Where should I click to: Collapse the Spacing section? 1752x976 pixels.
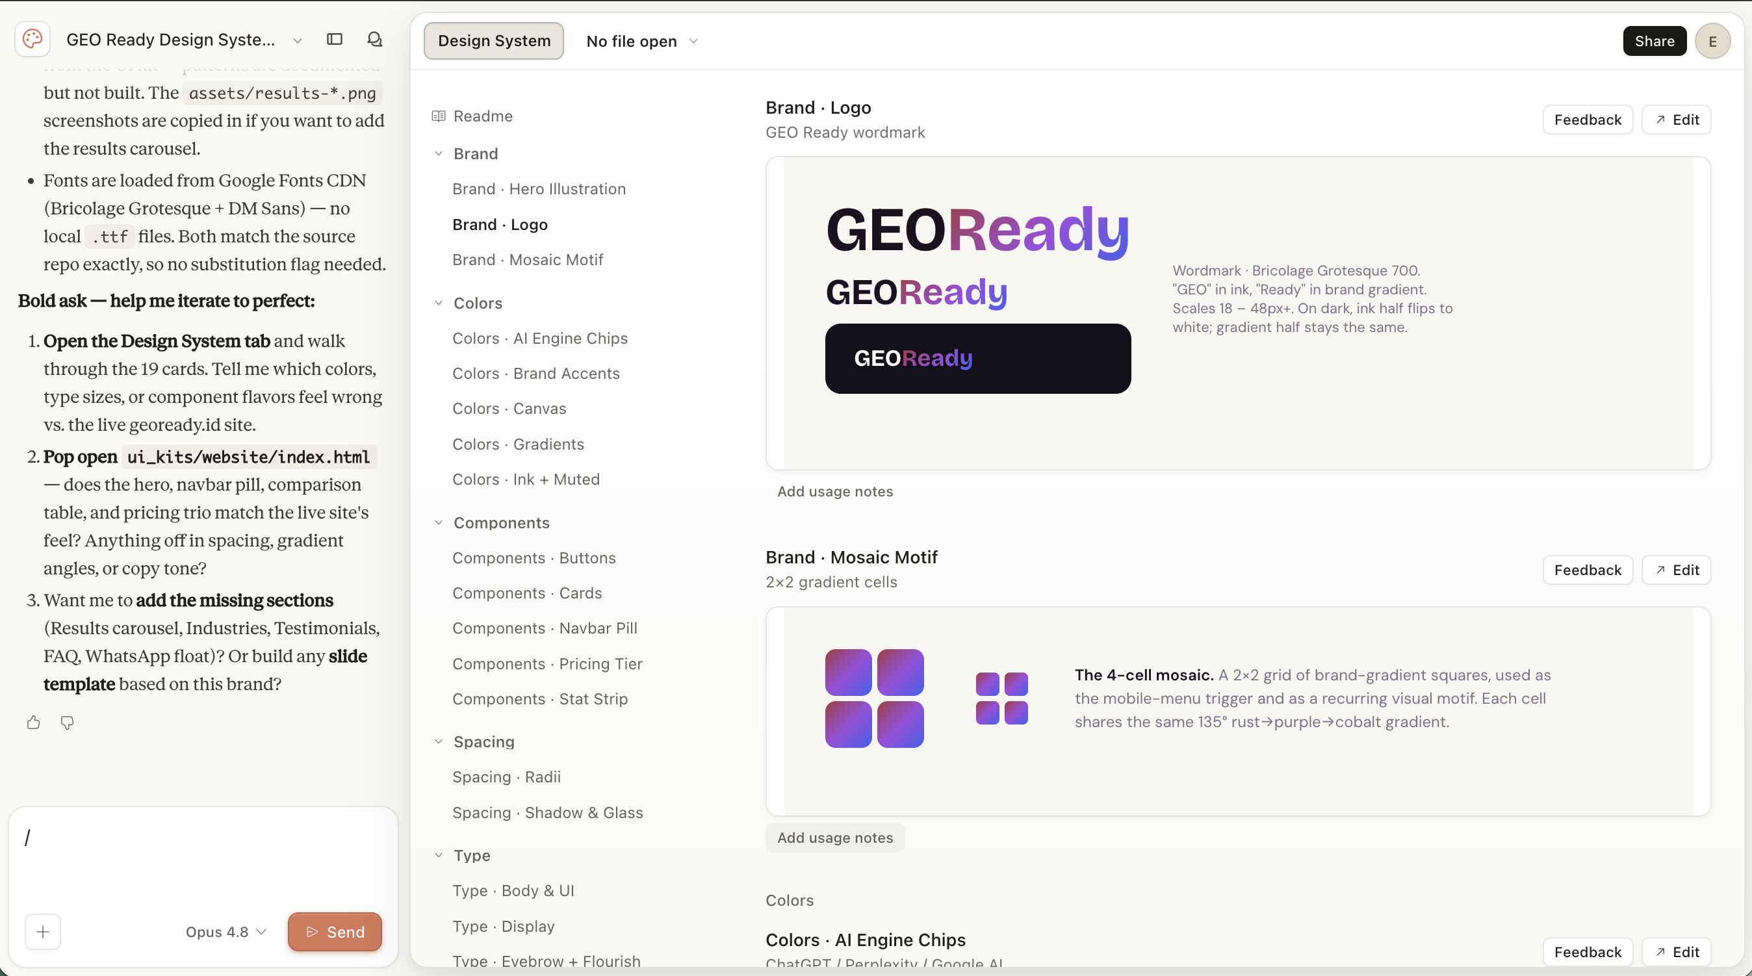point(439,742)
